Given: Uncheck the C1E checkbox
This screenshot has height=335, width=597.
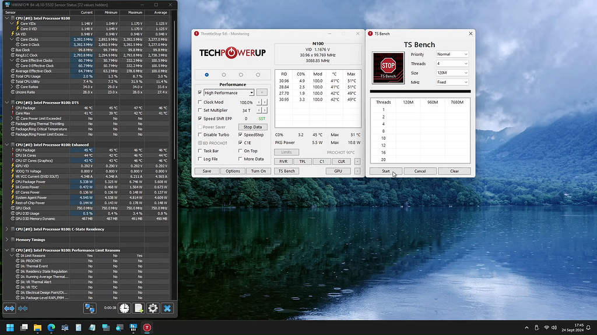Looking at the screenshot, I should pos(239,142).
